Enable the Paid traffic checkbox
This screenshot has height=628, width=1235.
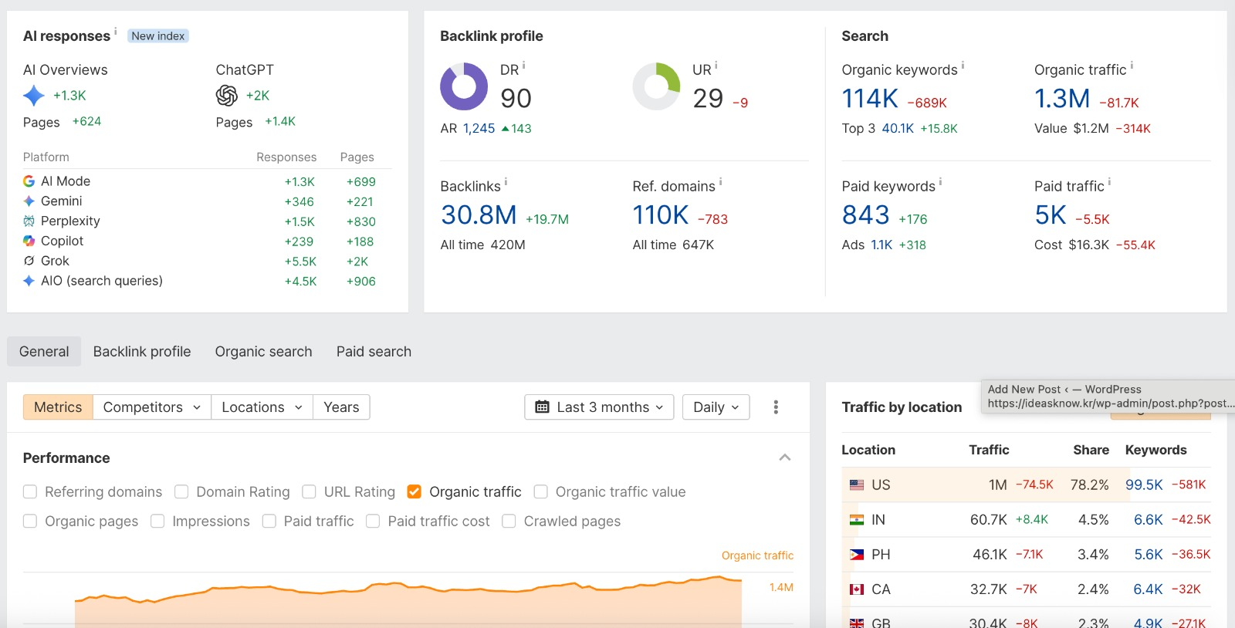[269, 522]
